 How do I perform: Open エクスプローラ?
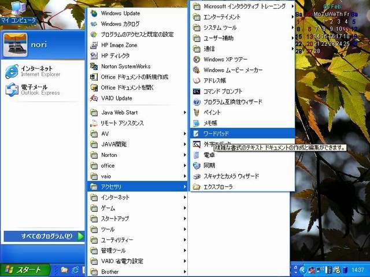point(243,186)
